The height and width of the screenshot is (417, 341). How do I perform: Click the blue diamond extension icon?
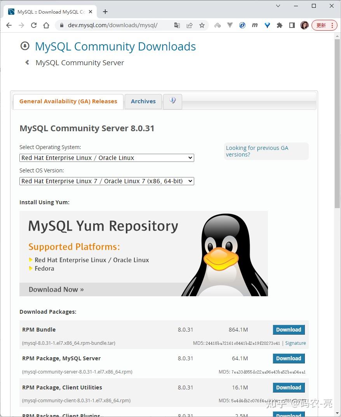click(267, 25)
